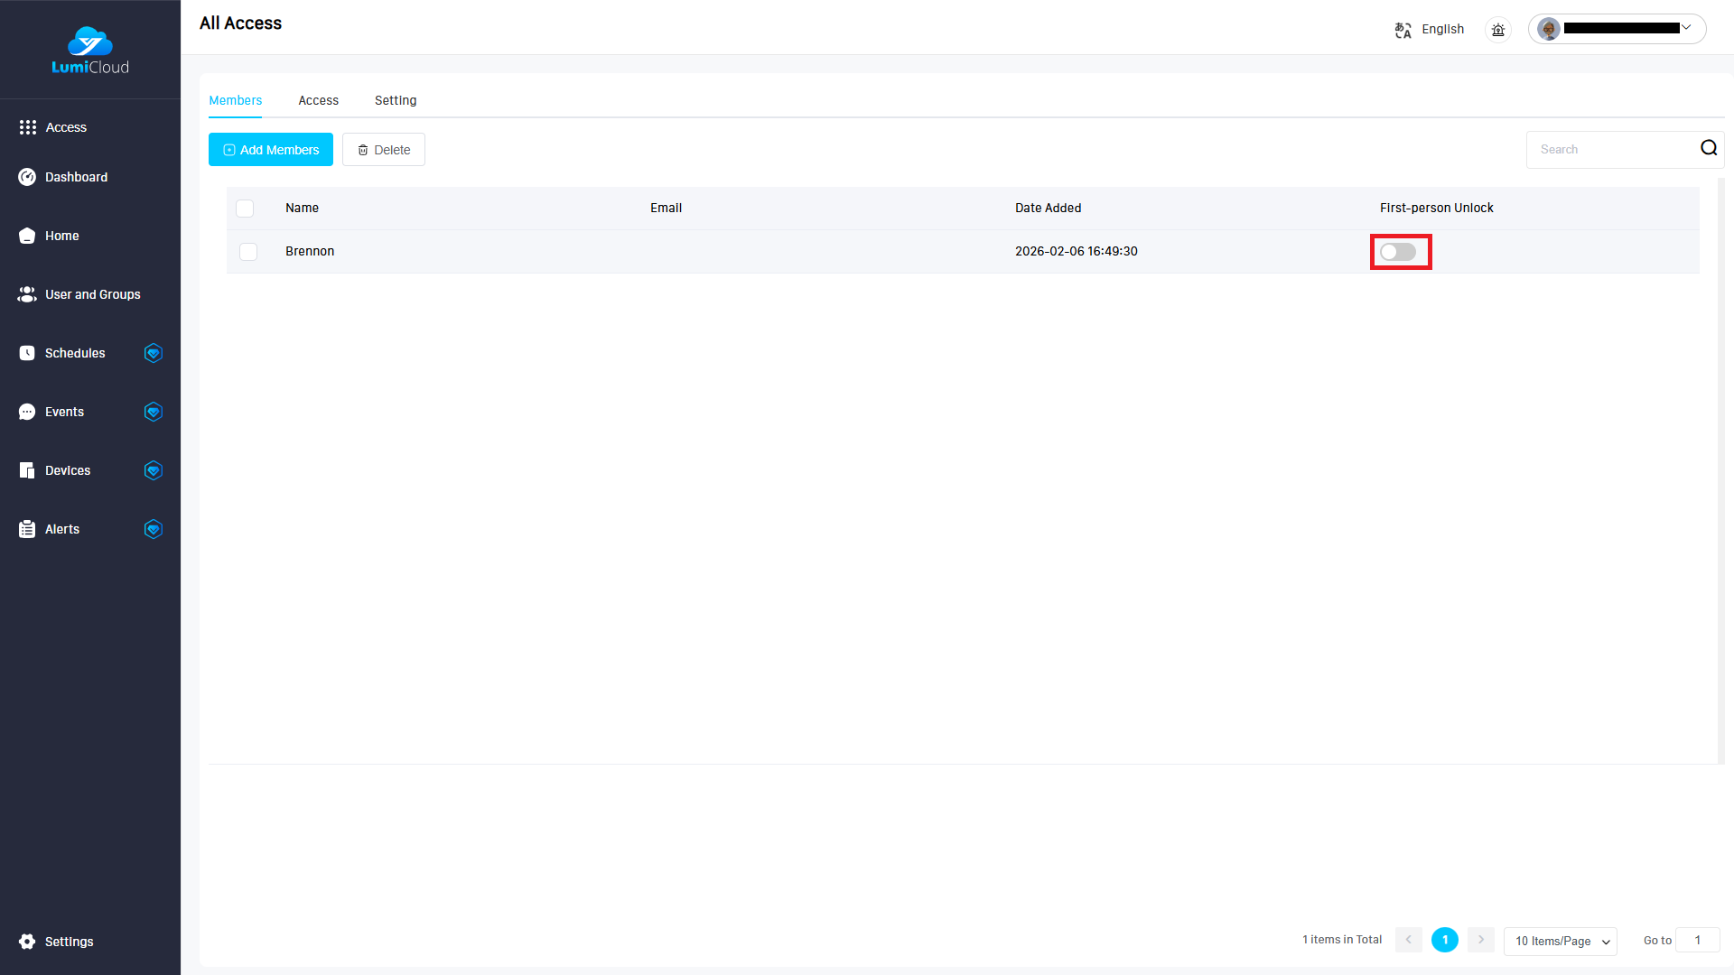The image size is (1734, 975).
Task: Click the Add Members button
Action: 271,150
